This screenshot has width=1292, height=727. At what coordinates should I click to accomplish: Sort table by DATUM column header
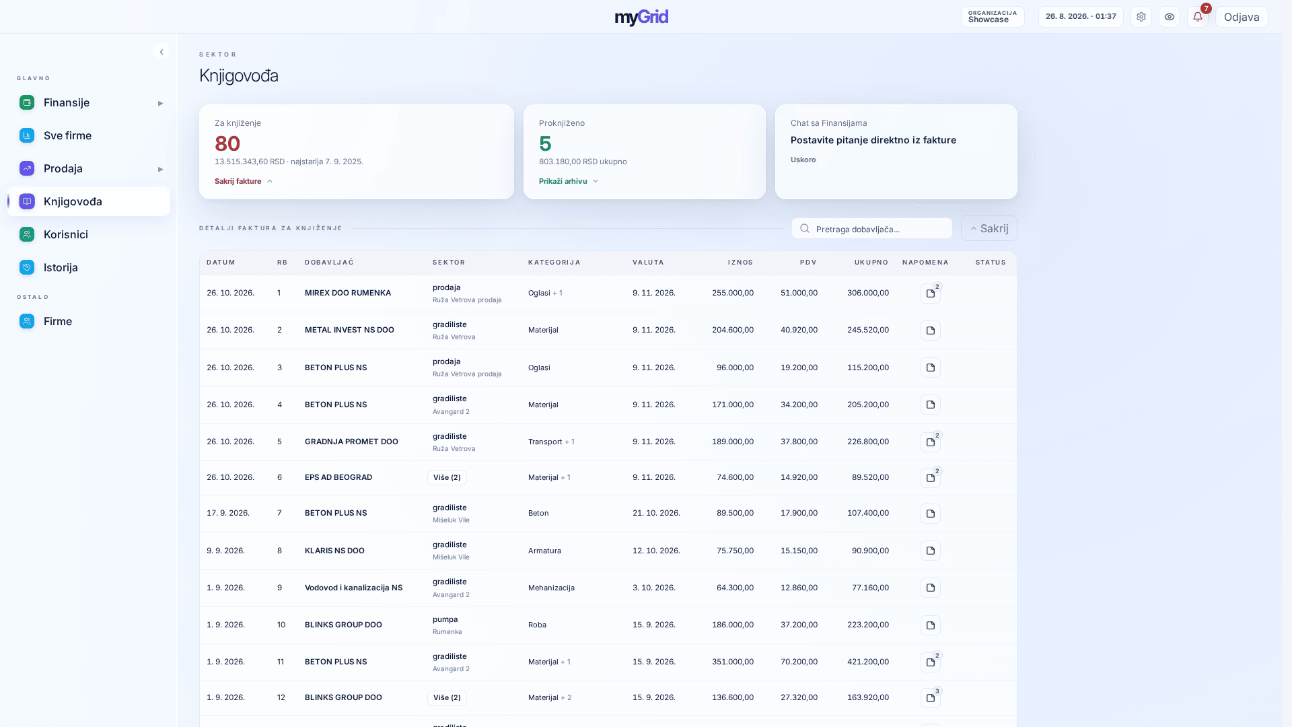[x=221, y=263]
